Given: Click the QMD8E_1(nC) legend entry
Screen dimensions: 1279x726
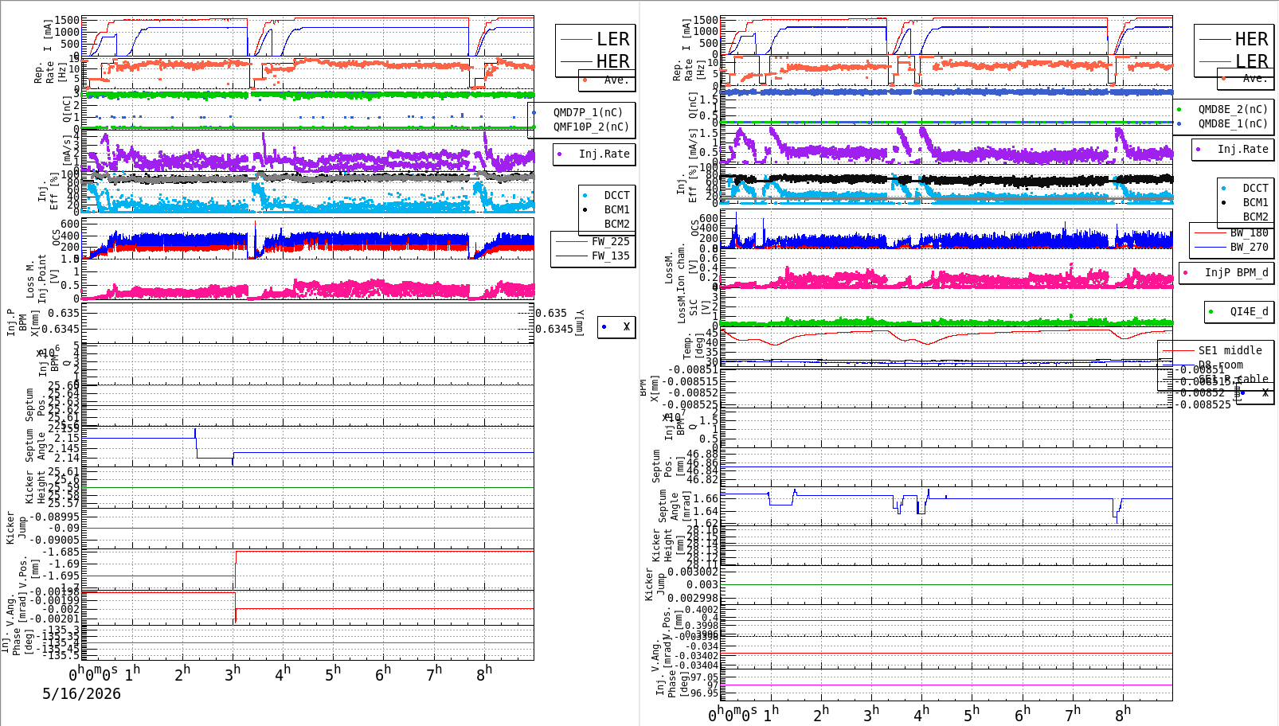Looking at the screenshot, I should tap(1233, 123).
